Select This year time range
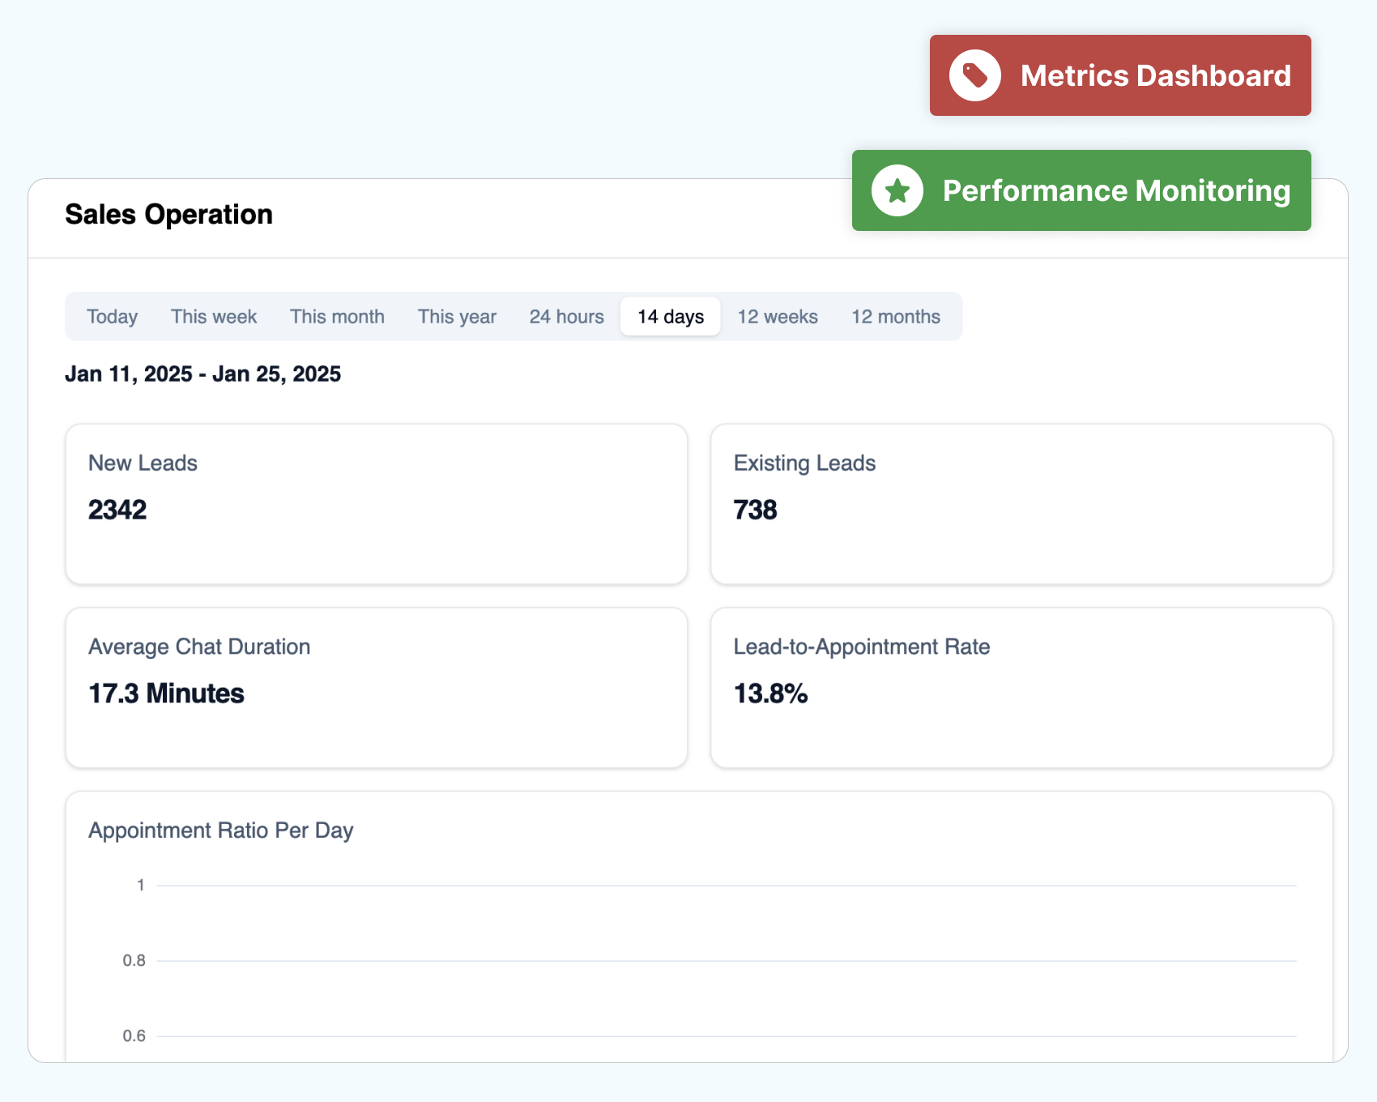The height and width of the screenshot is (1102, 1377). 457,317
